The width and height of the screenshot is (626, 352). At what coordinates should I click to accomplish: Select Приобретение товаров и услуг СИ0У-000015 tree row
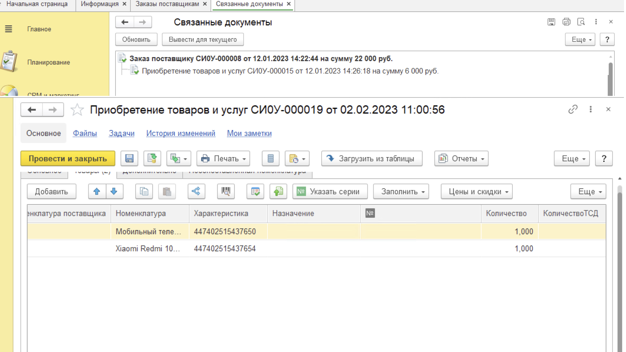[290, 71]
